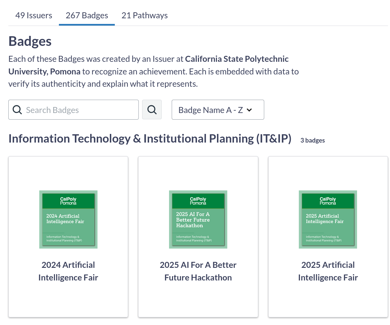This screenshot has width=390, height=325.
Task: Open the 2024 Artificial Intelligence Fair badge image
Action: pyautogui.click(x=69, y=219)
